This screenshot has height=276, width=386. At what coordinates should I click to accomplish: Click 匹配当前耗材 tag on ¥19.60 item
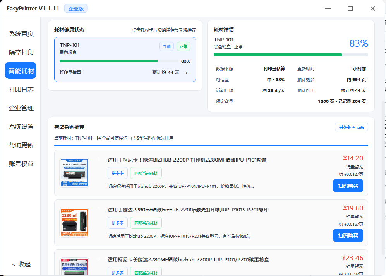pos(146,223)
